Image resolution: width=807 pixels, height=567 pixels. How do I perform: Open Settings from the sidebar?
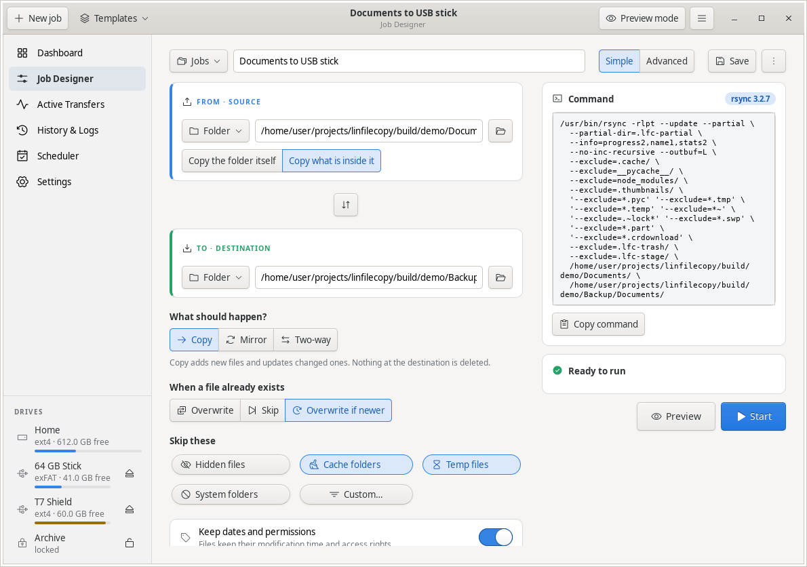coord(77,182)
